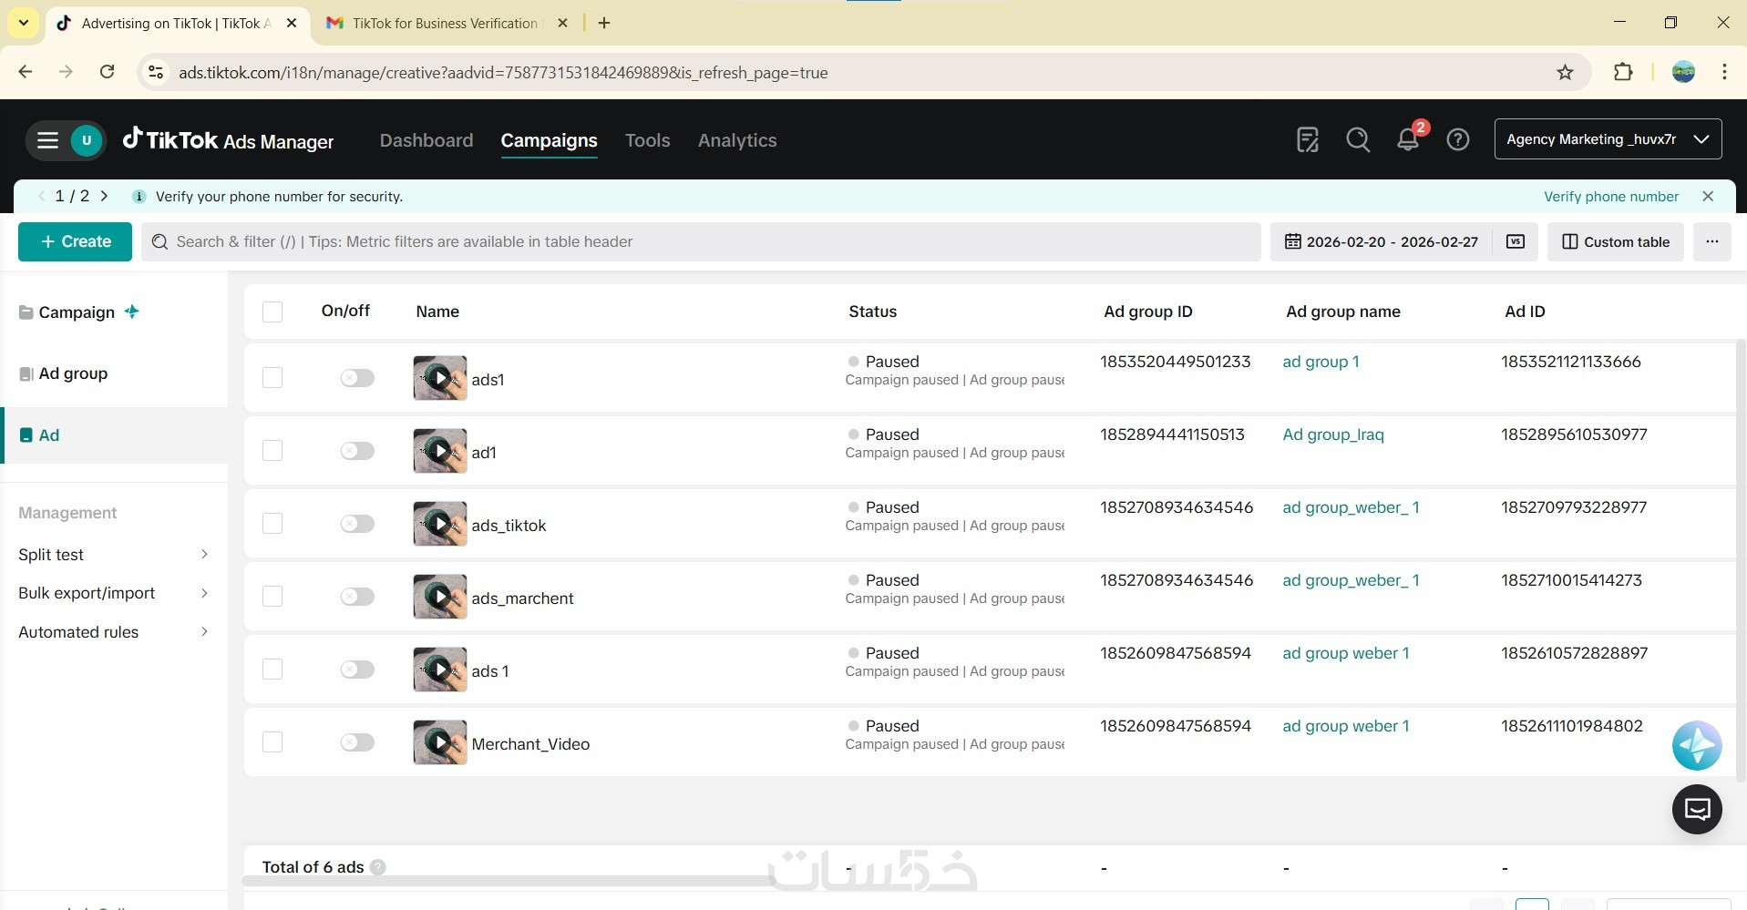This screenshot has width=1747, height=910.
Task: Toggle on the ads1 ad switch
Action: 357,378
